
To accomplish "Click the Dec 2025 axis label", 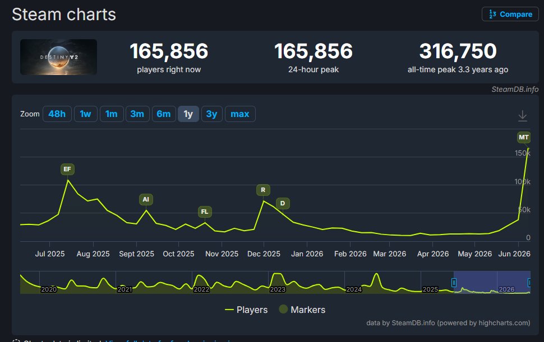I will click(x=264, y=254).
